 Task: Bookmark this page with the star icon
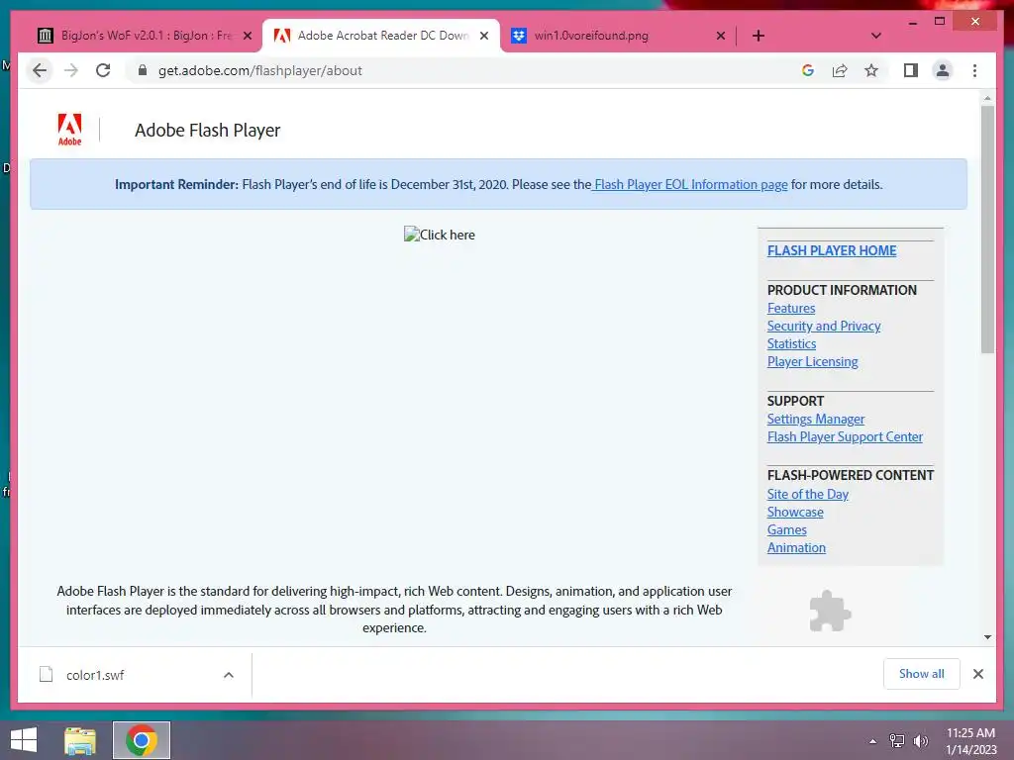871,70
